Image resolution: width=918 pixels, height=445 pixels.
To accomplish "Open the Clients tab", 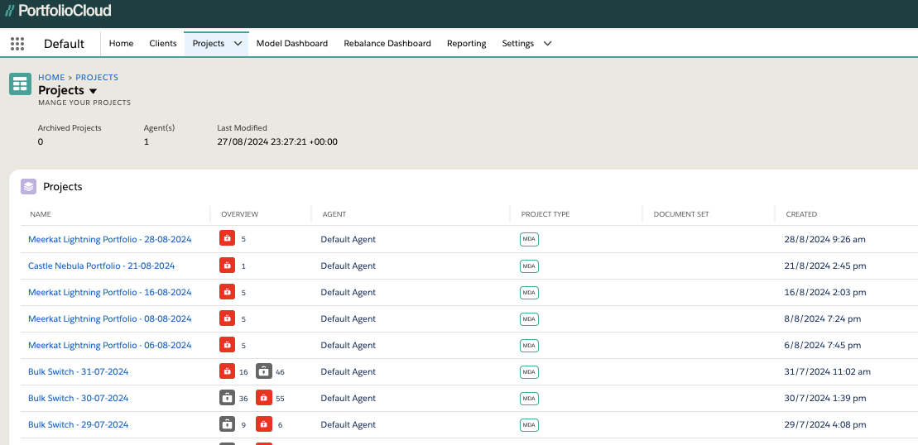I will click(163, 43).
